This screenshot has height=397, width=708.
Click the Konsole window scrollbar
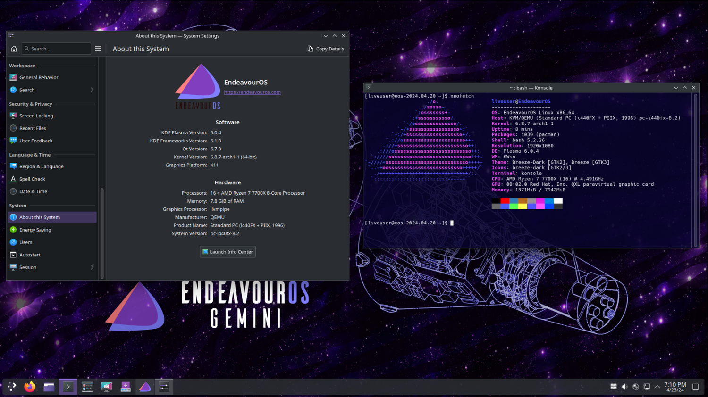tap(695, 170)
